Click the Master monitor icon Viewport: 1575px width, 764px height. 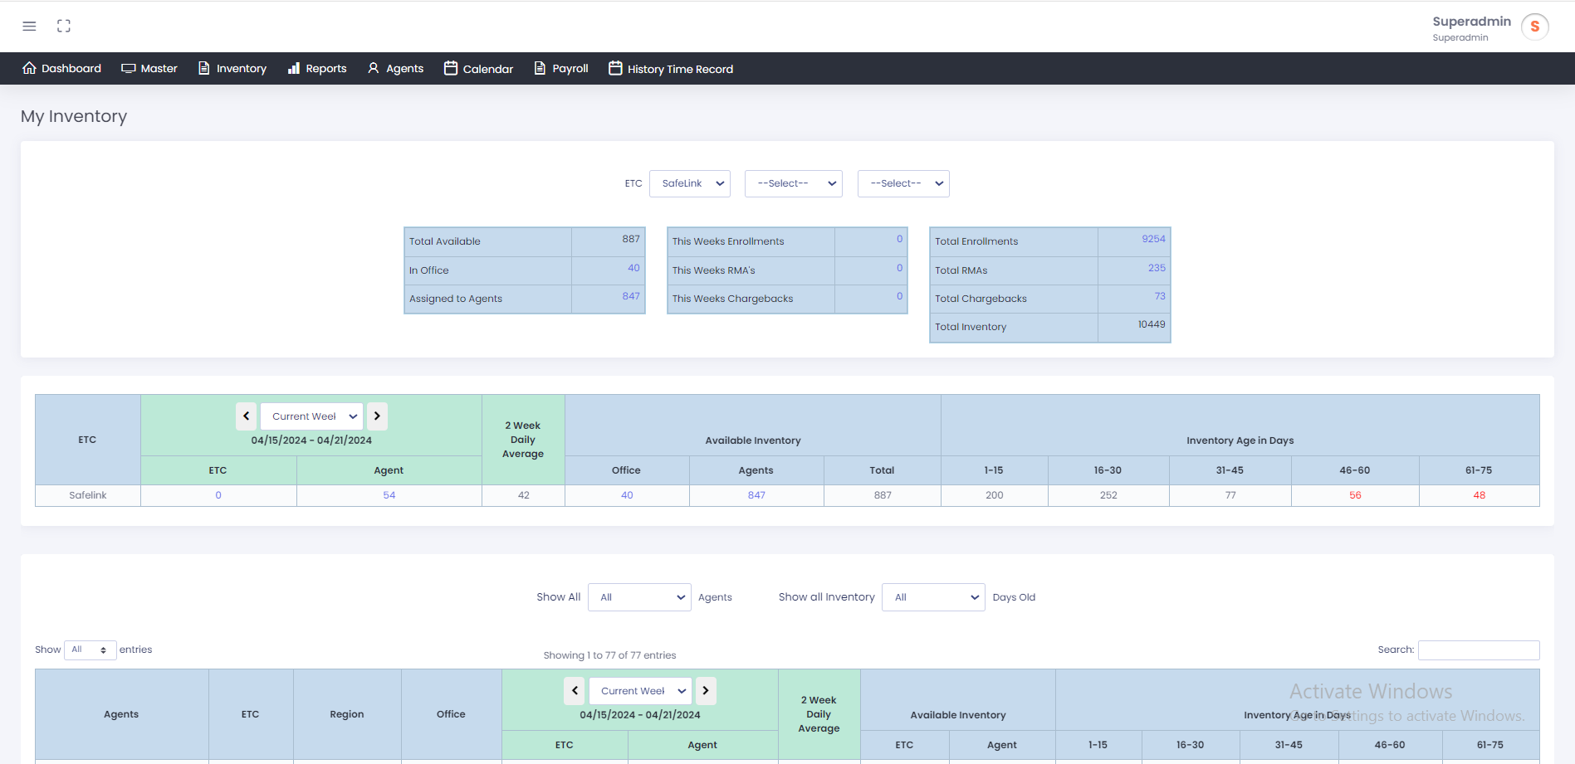tap(129, 68)
